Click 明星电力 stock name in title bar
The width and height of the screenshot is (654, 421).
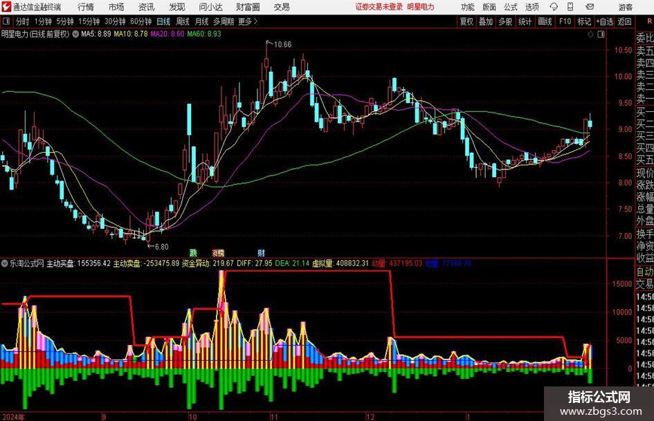tap(421, 7)
